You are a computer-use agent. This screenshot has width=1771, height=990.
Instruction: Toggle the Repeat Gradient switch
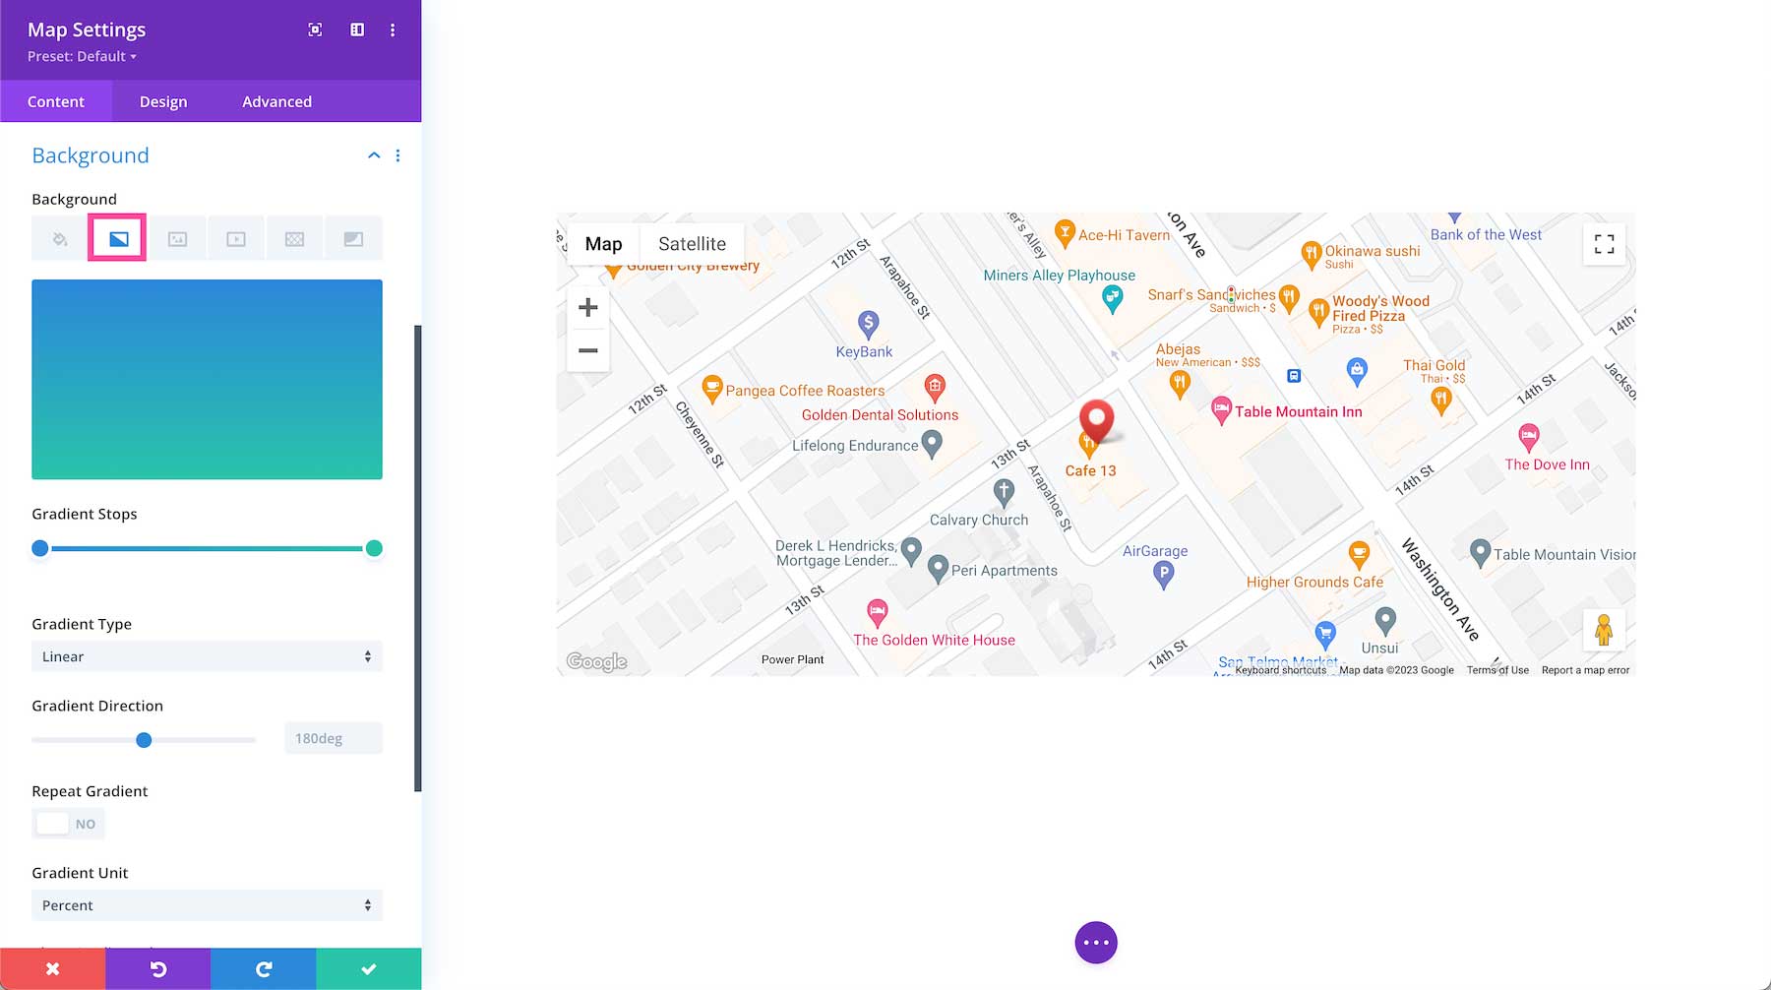tap(68, 824)
